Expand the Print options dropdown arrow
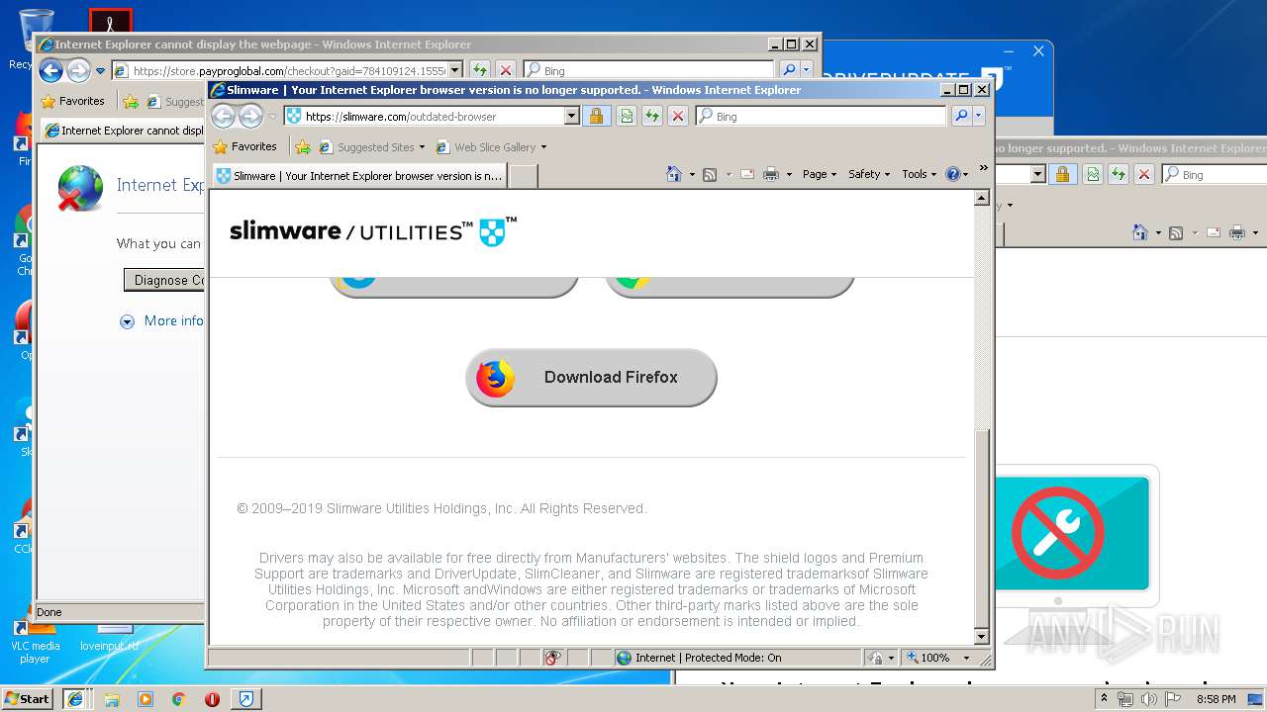The height and width of the screenshot is (712, 1267). (x=789, y=175)
